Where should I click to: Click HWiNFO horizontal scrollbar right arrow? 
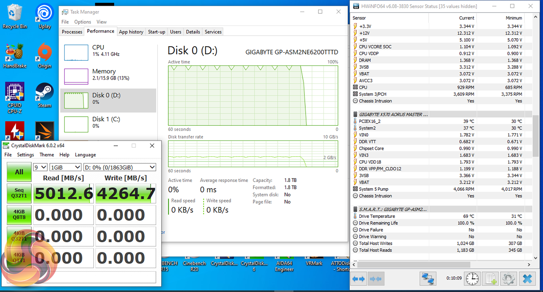pos(529,265)
